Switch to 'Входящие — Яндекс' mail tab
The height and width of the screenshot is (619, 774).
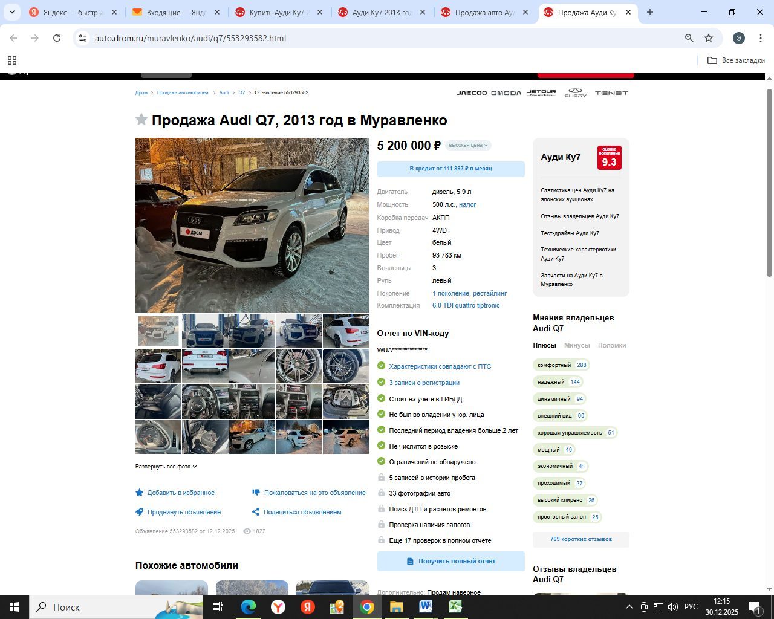click(177, 12)
